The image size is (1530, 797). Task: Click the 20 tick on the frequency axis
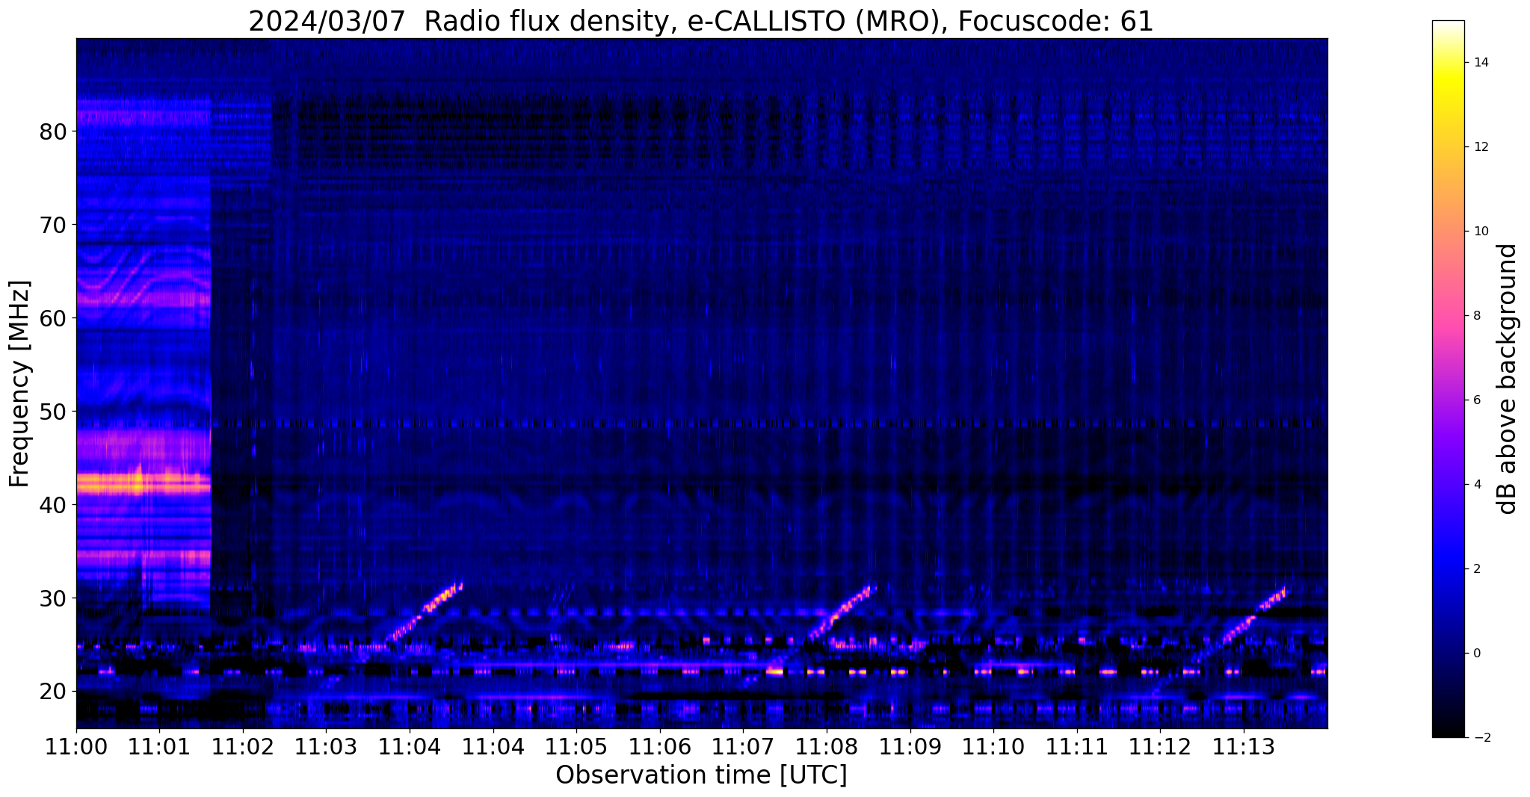pyautogui.click(x=53, y=692)
